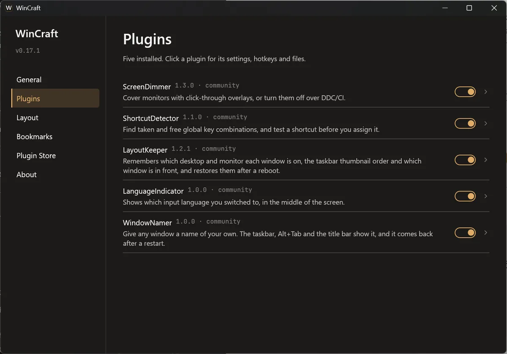Turn off the ShortcutDetector toggle
Viewport: 507px width, 354px height.
tap(465, 123)
